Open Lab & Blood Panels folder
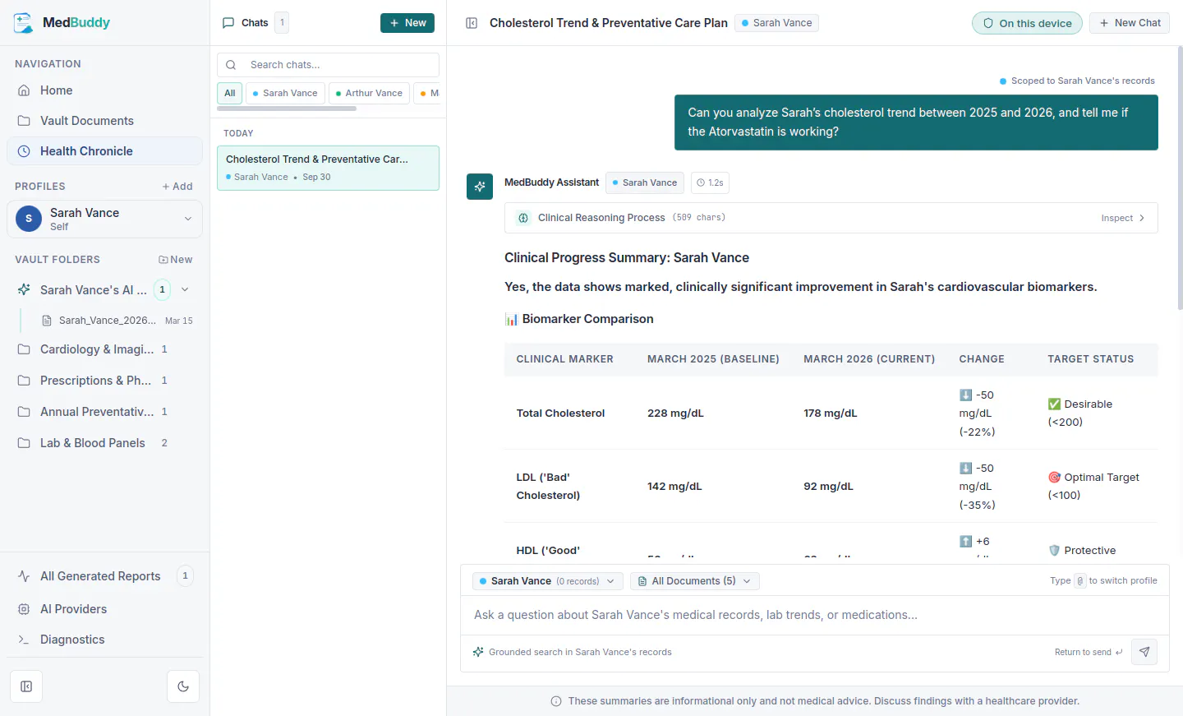 (104, 443)
